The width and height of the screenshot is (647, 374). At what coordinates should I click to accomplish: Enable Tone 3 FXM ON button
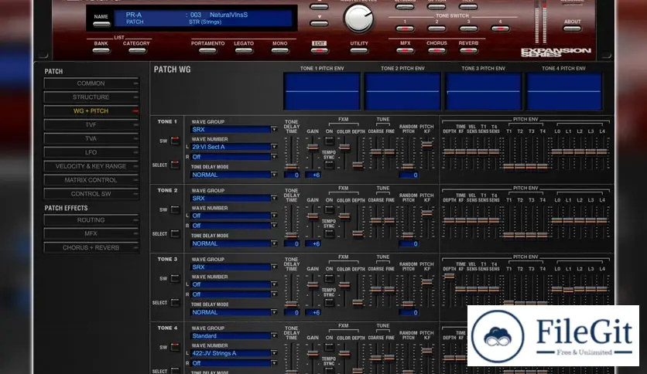point(329,278)
